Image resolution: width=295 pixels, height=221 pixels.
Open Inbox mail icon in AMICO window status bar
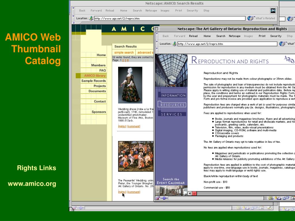(246, 208)
